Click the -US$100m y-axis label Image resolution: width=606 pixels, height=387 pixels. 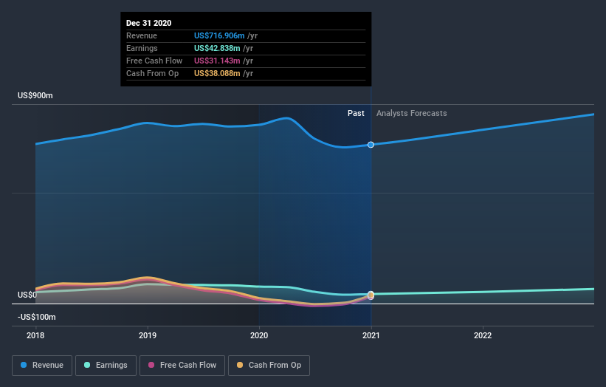(37, 317)
